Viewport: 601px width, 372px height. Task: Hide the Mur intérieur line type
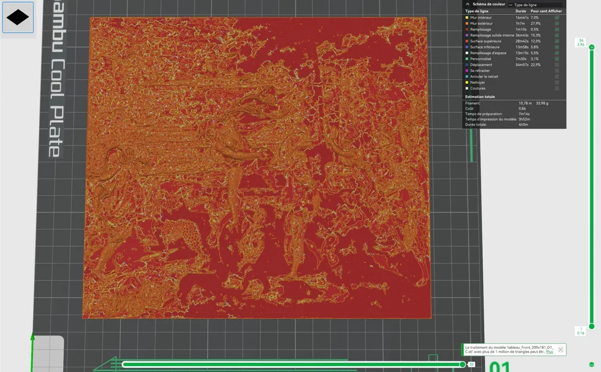tap(556, 18)
